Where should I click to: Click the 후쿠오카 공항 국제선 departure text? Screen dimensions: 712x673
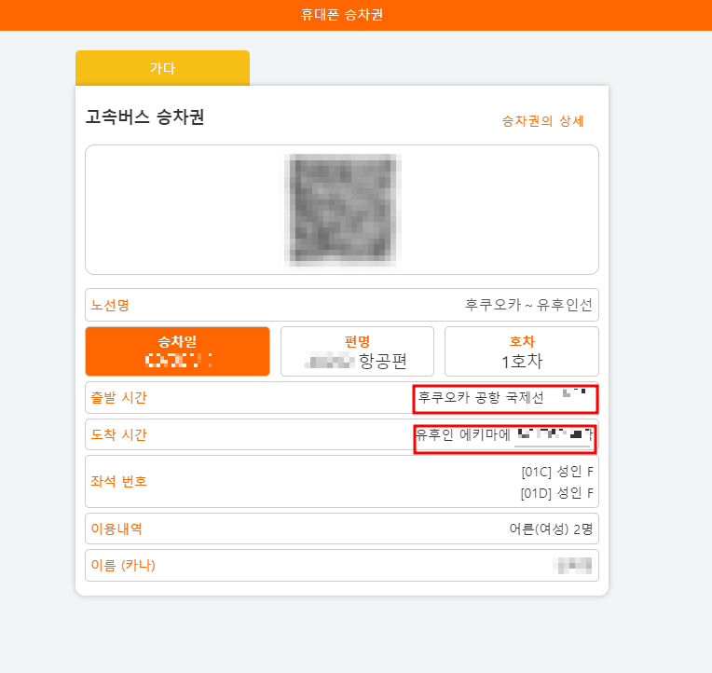pyautogui.click(x=481, y=398)
